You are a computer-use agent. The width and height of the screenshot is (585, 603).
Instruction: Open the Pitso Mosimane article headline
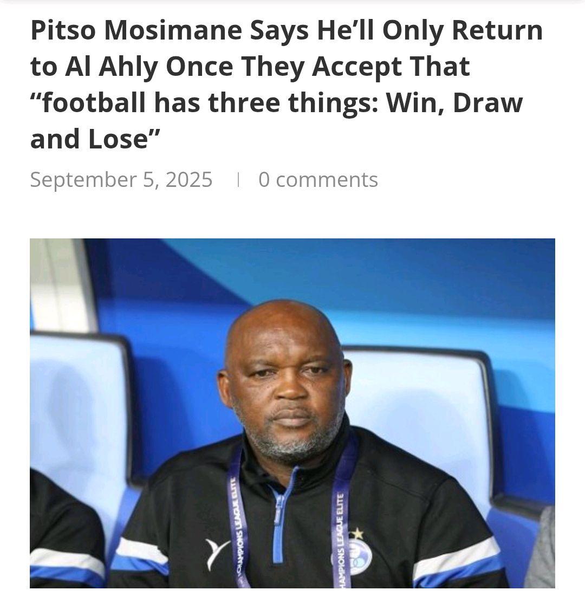[287, 84]
